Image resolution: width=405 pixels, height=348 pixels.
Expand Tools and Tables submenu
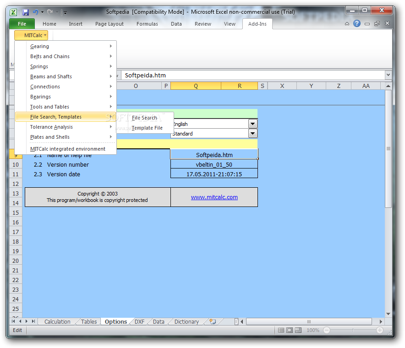coord(66,107)
